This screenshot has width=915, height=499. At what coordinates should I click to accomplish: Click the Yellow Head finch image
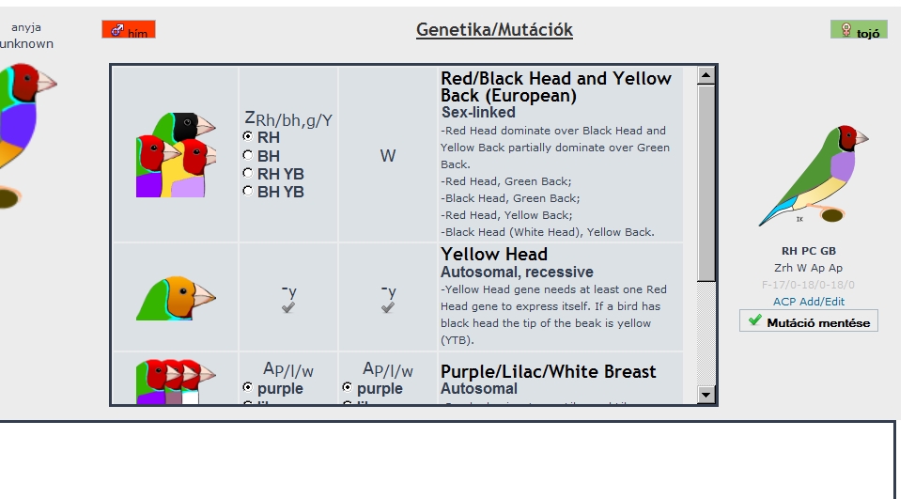click(x=176, y=298)
